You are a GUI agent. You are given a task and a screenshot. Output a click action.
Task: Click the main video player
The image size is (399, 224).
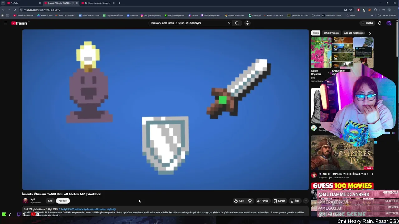(x=165, y=110)
